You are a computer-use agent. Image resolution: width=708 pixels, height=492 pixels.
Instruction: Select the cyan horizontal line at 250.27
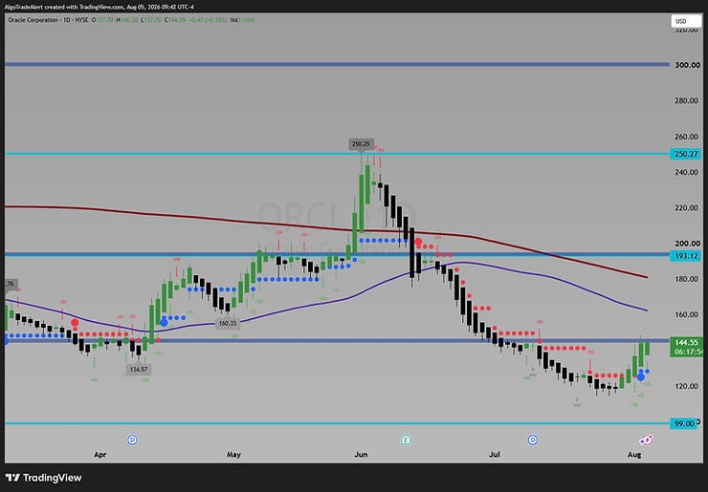pos(337,154)
